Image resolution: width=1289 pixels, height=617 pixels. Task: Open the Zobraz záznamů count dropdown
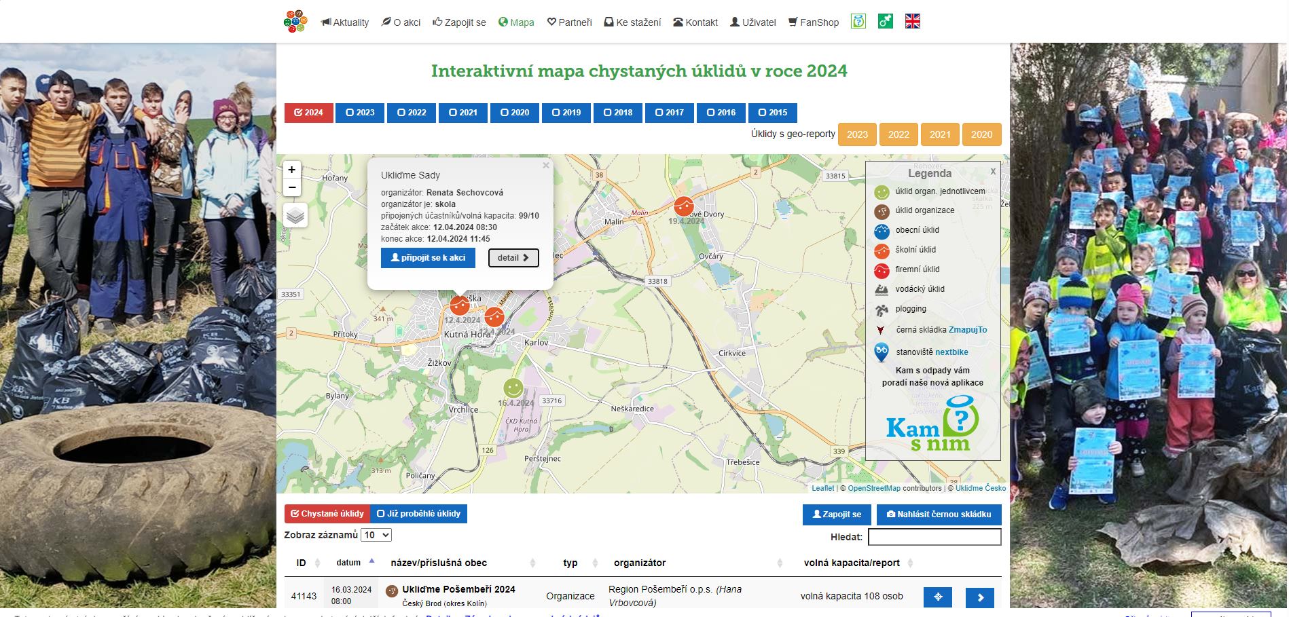(376, 535)
